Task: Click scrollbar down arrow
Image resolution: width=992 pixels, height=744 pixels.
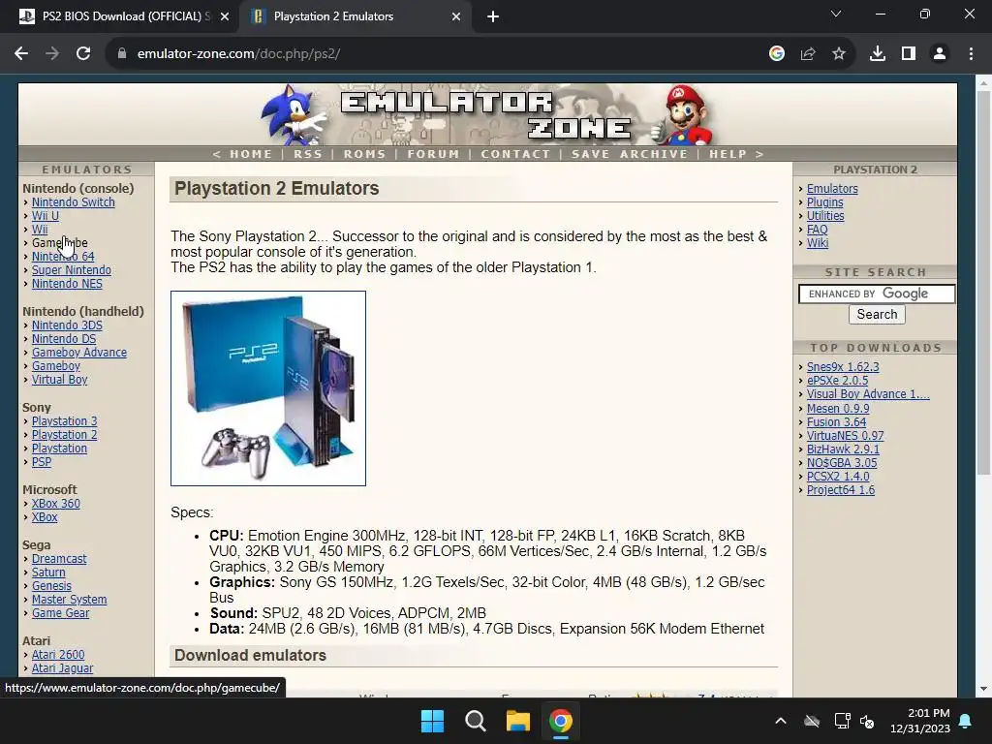Action: (984, 689)
